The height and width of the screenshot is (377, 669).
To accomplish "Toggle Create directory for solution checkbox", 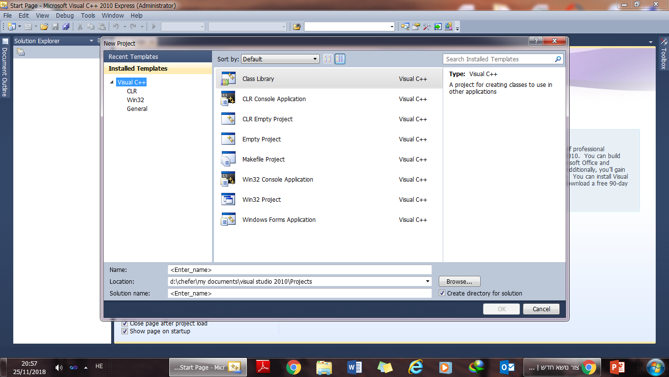I will [442, 293].
